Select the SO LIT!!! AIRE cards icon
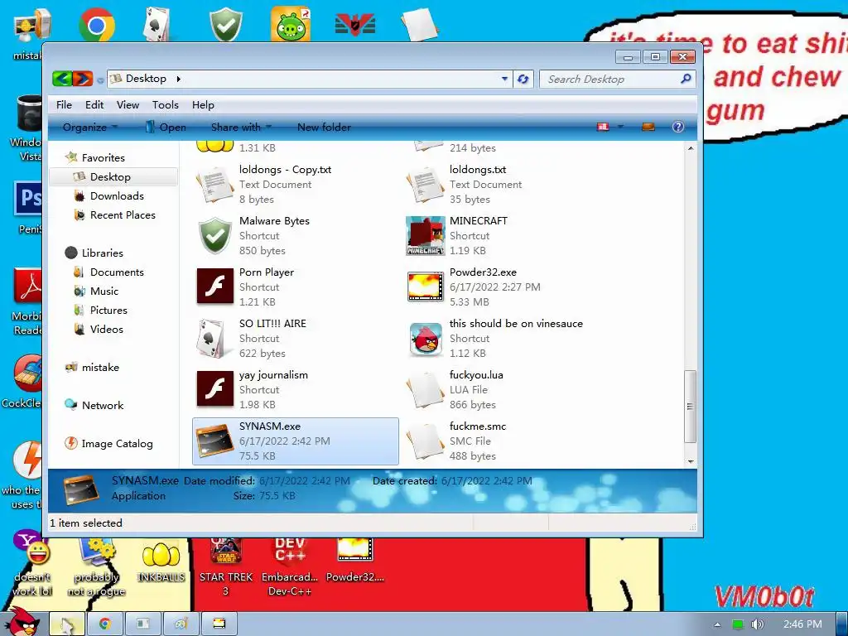 pyautogui.click(x=212, y=338)
